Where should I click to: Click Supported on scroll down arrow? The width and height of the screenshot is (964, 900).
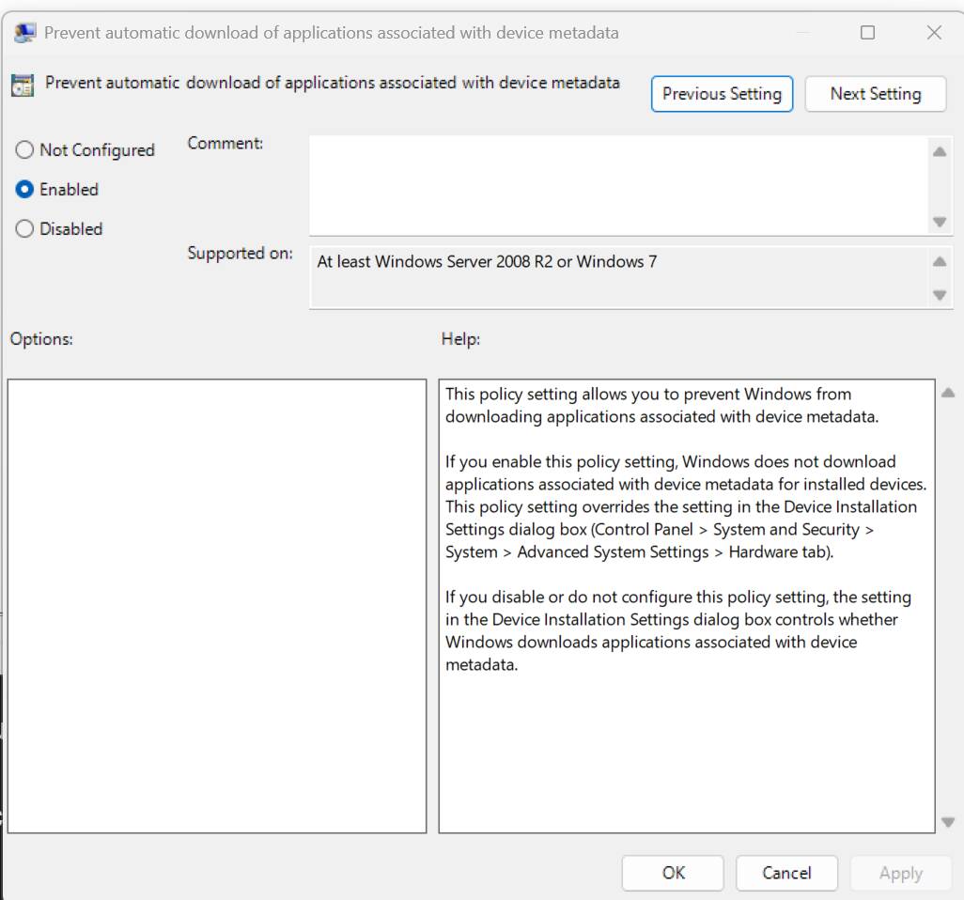(940, 295)
